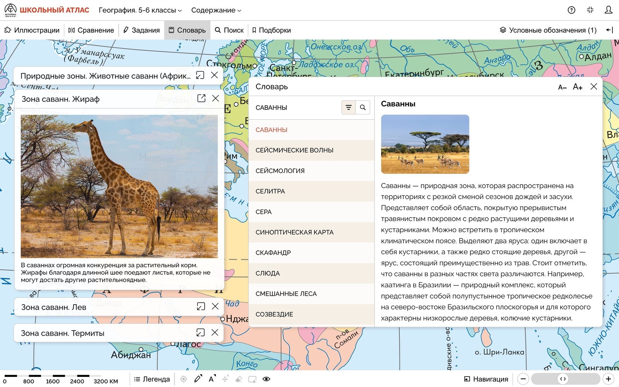Click the map zoom slider handle

563,379
